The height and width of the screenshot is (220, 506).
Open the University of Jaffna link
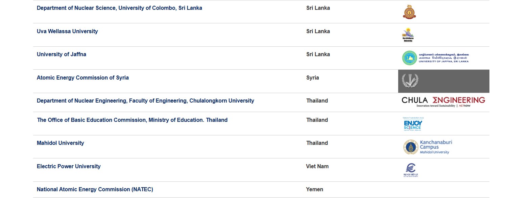pos(62,54)
